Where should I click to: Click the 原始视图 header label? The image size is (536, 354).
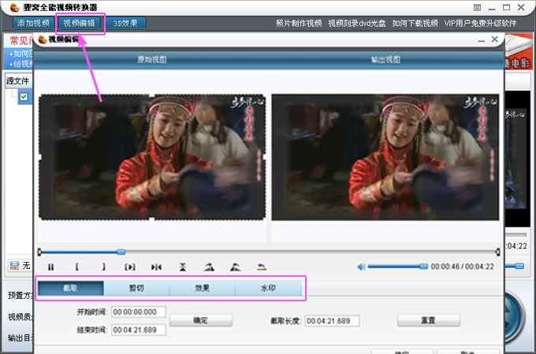pyautogui.click(x=152, y=60)
